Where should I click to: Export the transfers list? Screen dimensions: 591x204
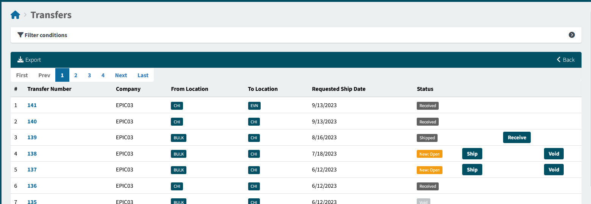30,60
